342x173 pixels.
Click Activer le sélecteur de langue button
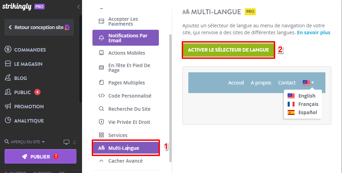pos(228,50)
